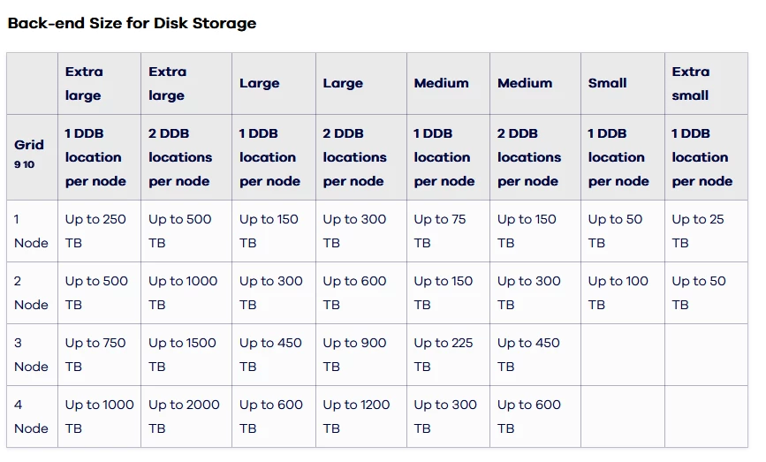Click the Extra small column header
Viewport: 766px width, 462px height.
tap(706, 84)
